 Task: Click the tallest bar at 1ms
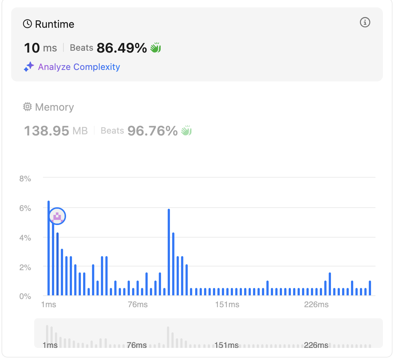pyautogui.click(x=49, y=248)
